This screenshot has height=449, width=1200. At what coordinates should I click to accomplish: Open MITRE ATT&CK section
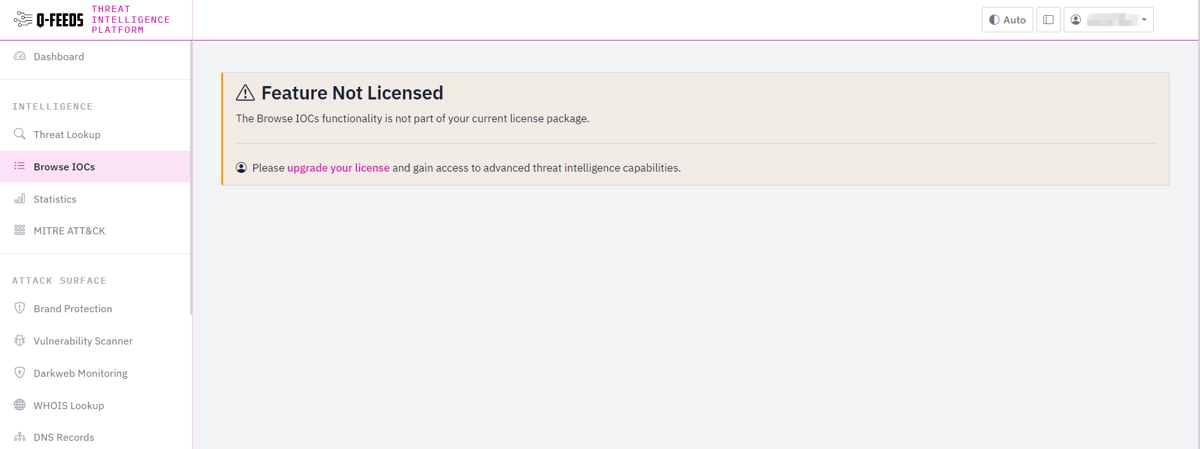click(x=95, y=231)
